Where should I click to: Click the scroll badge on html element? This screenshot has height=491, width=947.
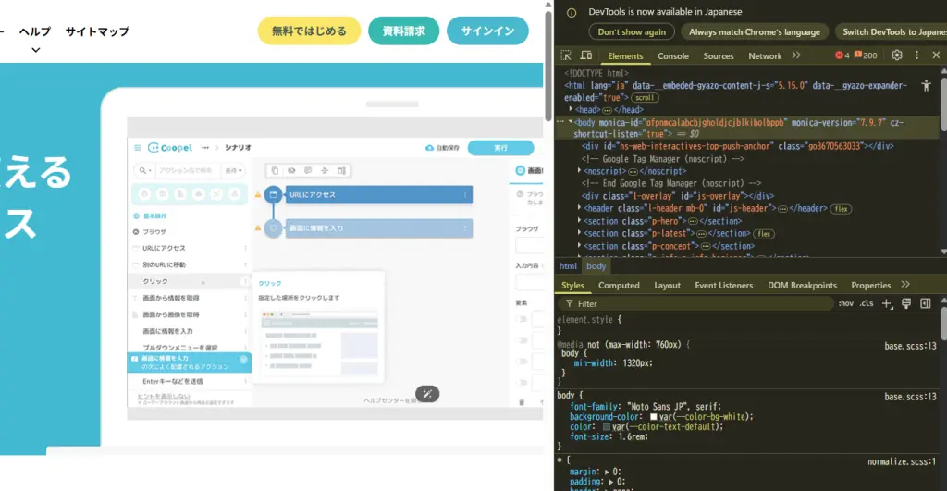pos(645,98)
